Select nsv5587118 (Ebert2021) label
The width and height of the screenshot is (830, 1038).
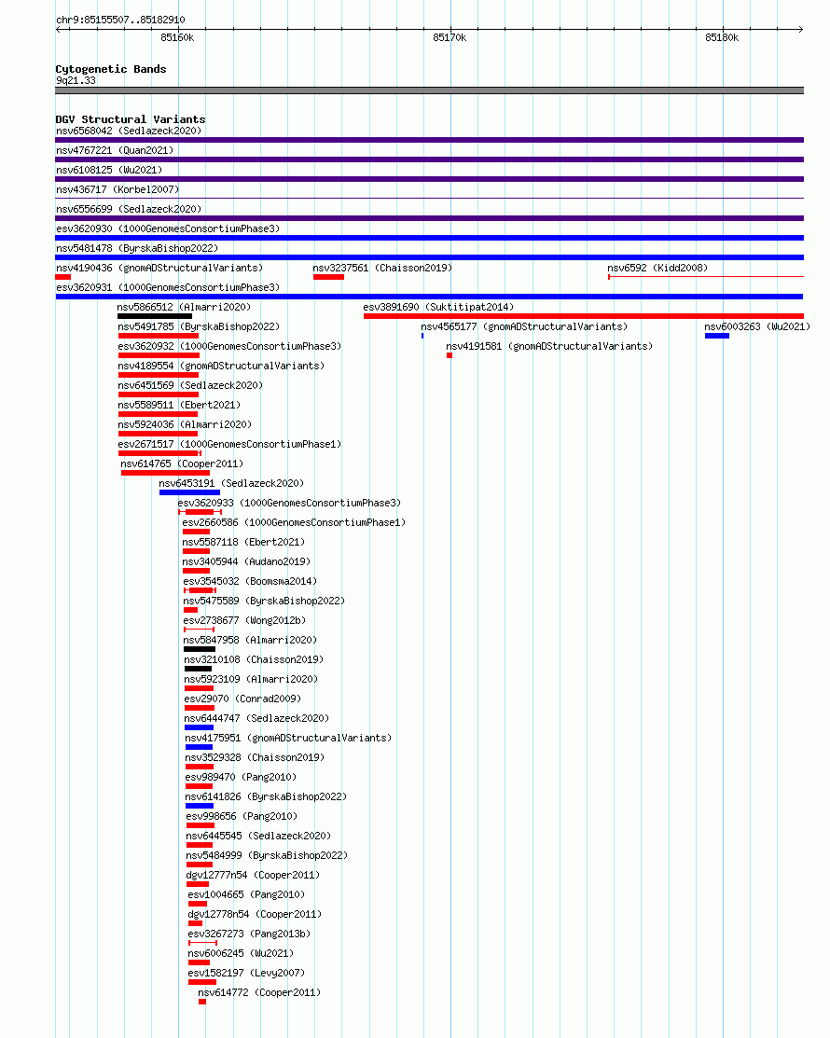coord(243,542)
